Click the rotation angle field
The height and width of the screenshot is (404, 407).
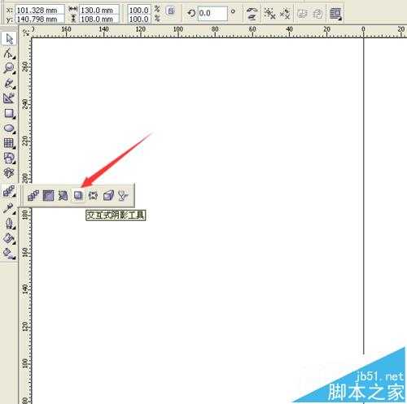pyautogui.click(x=212, y=13)
